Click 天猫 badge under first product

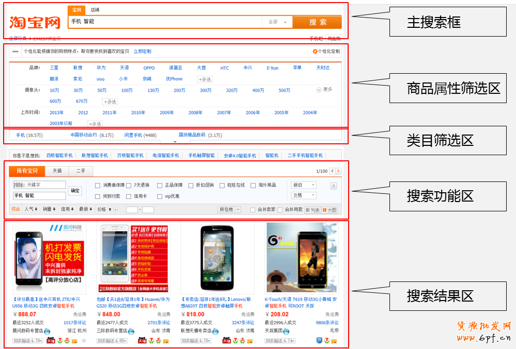[x=51, y=341]
